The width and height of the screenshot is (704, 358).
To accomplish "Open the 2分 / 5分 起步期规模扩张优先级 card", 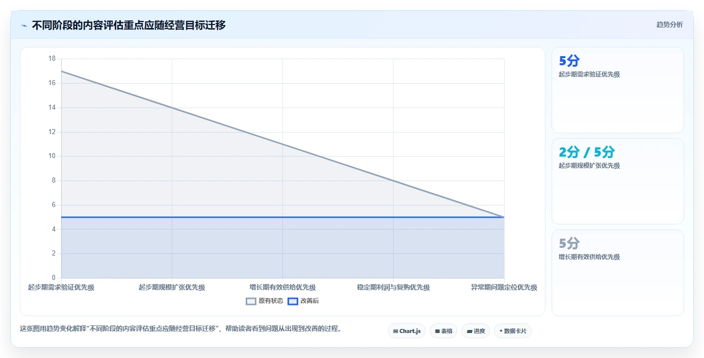I will (x=617, y=181).
